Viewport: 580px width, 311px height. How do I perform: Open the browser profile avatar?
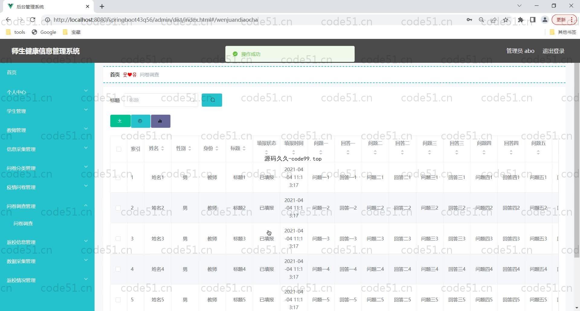pyautogui.click(x=545, y=20)
